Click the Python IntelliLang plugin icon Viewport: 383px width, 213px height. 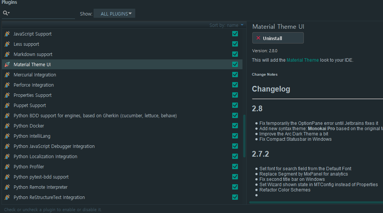[7, 136]
